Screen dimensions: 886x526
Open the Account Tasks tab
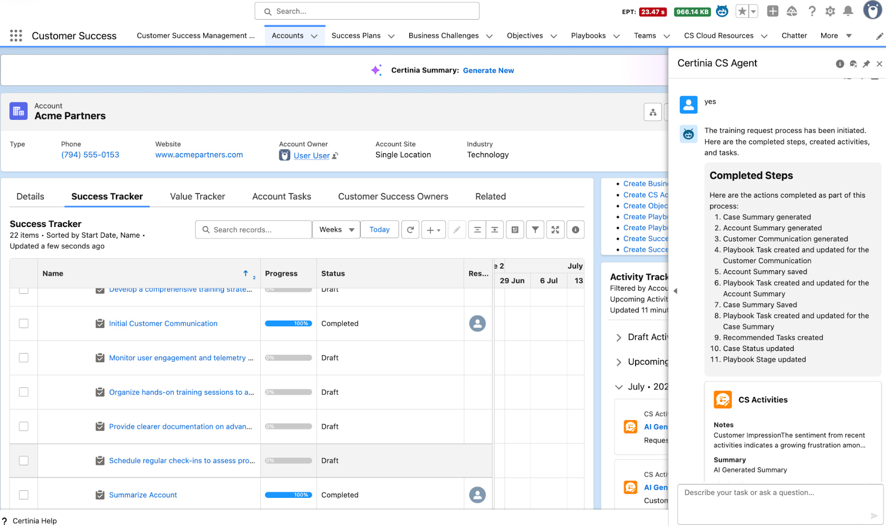[x=281, y=197]
